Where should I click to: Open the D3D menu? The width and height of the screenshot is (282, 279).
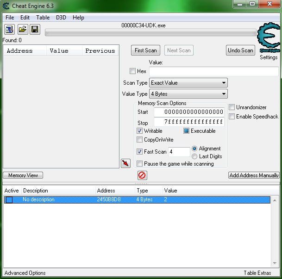(61, 18)
